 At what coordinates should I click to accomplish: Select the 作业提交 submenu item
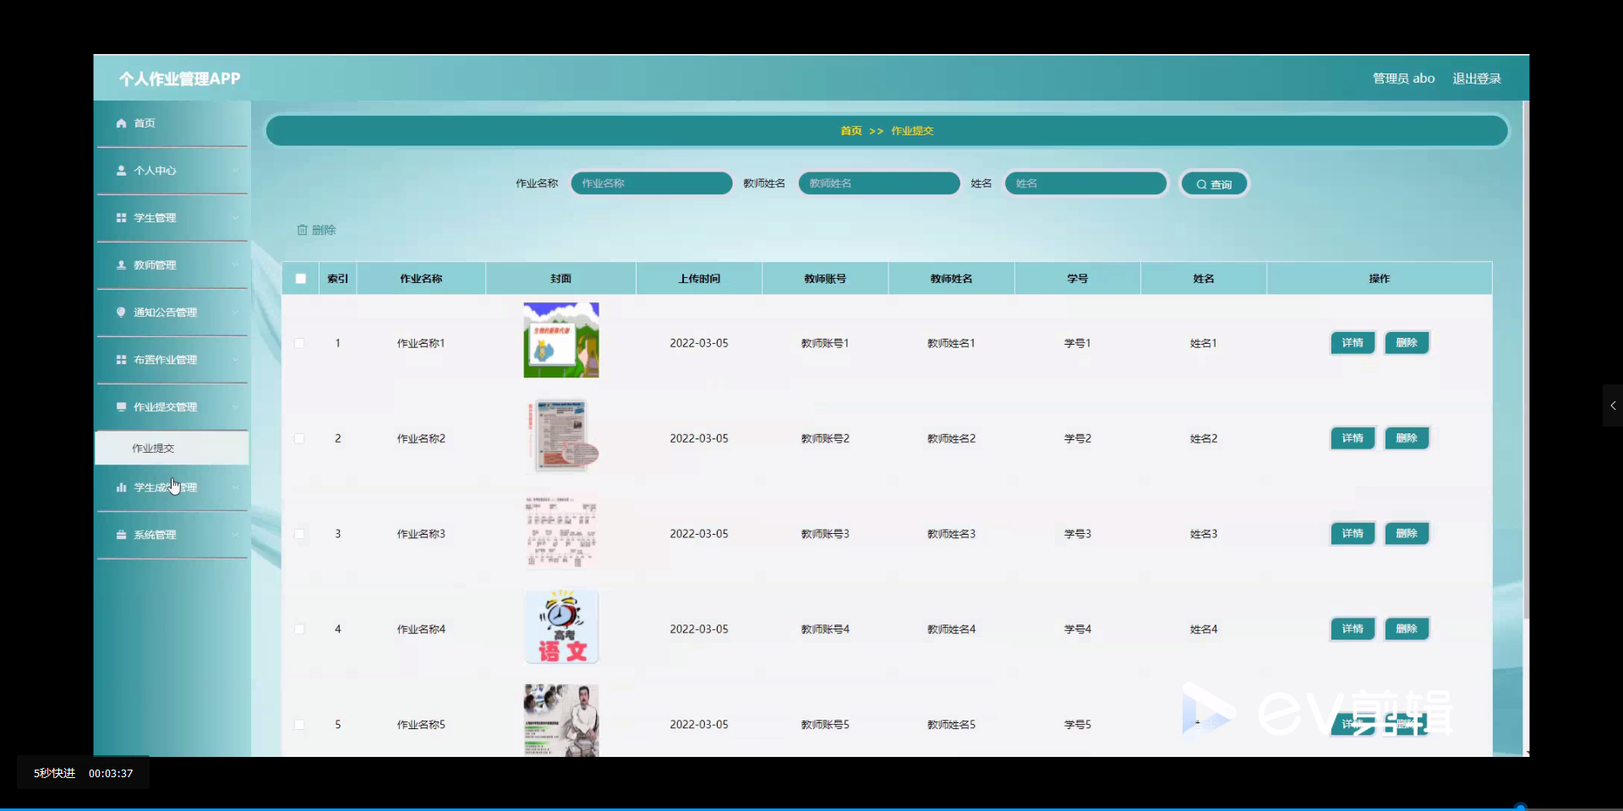click(172, 448)
